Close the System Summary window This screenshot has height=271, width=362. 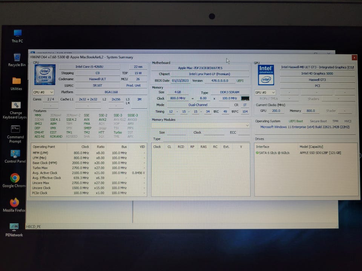coord(354,57)
